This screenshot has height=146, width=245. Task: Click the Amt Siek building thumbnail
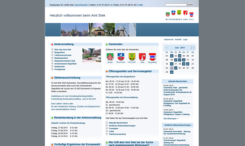click(92, 55)
